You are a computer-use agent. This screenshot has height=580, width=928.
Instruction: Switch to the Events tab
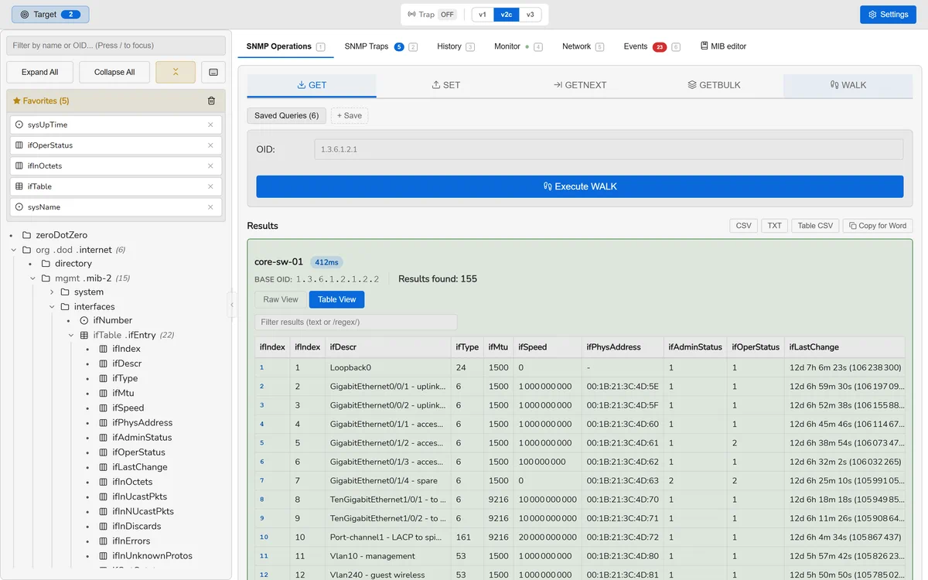(x=652, y=46)
